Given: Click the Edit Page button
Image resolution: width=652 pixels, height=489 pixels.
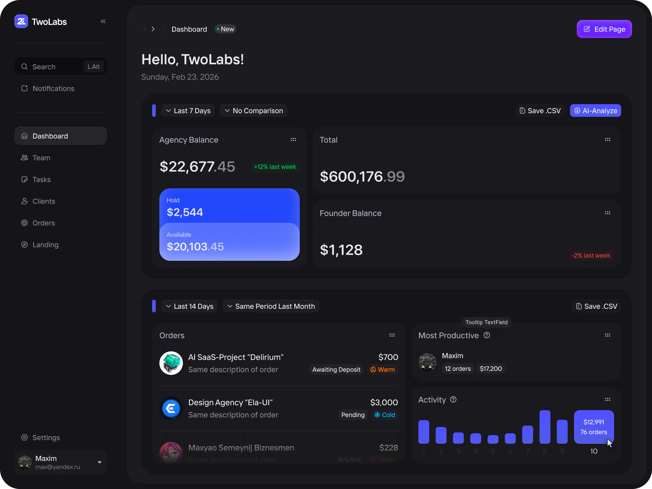Looking at the screenshot, I should (604, 29).
